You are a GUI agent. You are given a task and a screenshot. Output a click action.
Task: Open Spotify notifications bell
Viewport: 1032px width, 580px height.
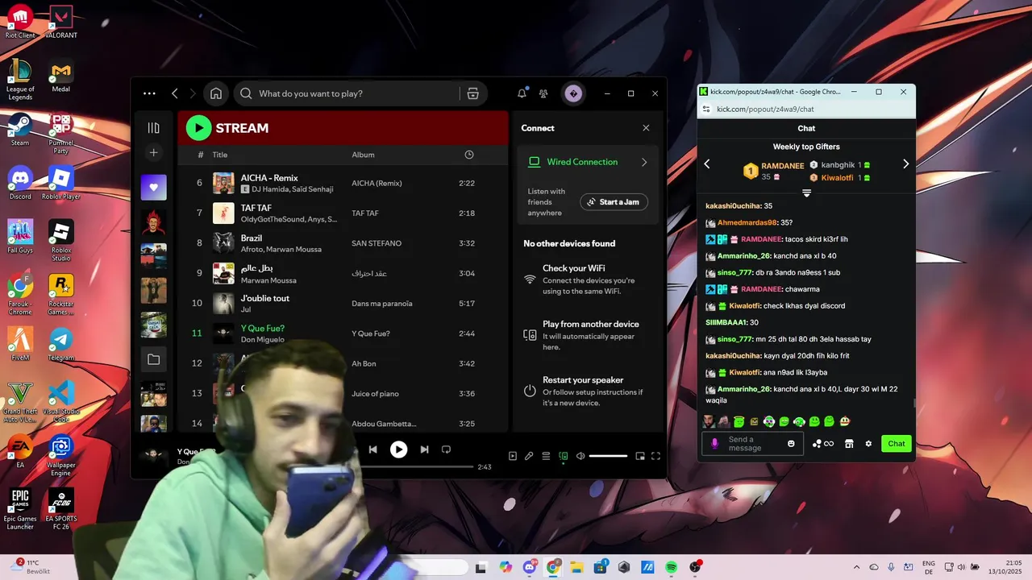pyautogui.click(x=522, y=93)
